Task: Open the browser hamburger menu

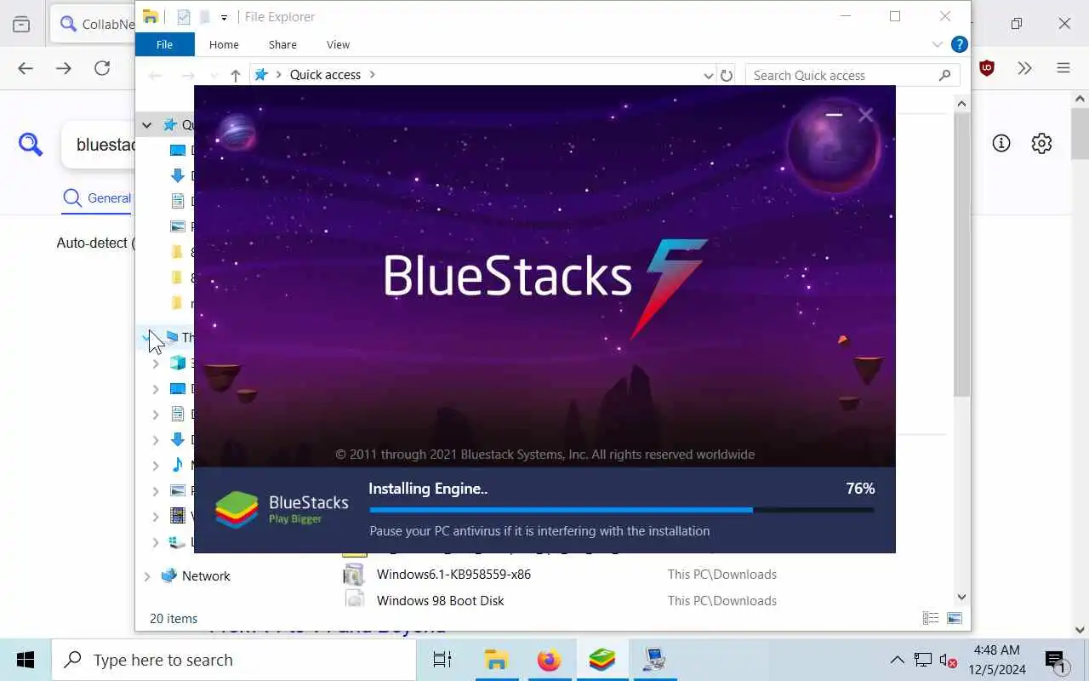Action: coord(1063,68)
